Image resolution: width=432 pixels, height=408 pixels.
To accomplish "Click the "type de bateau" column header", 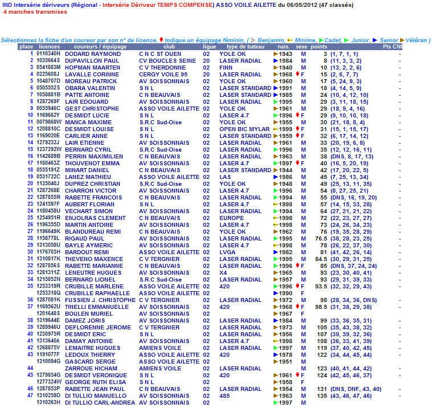I will [244, 47].
